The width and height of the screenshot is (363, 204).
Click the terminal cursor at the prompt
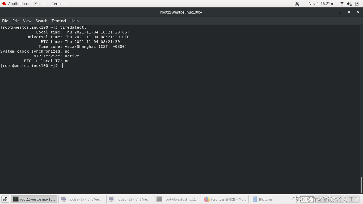point(61,66)
